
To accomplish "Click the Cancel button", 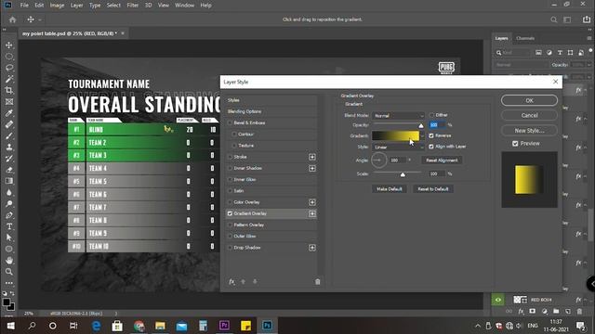I will coord(529,115).
